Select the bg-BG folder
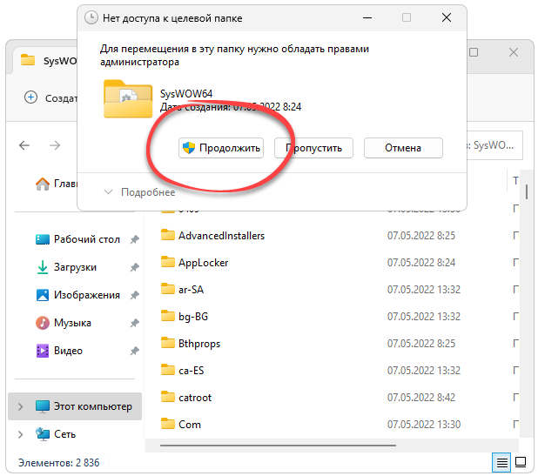The height and width of the screenshot is (476, 538). (193, 317)
